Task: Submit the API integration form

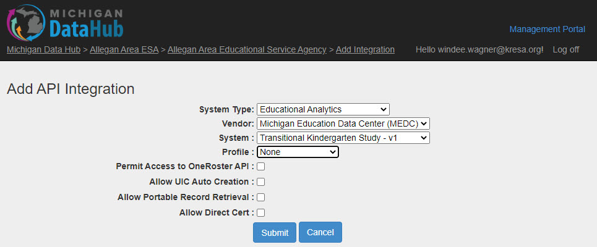Action: pyautogui.click(x=275, y=233)
